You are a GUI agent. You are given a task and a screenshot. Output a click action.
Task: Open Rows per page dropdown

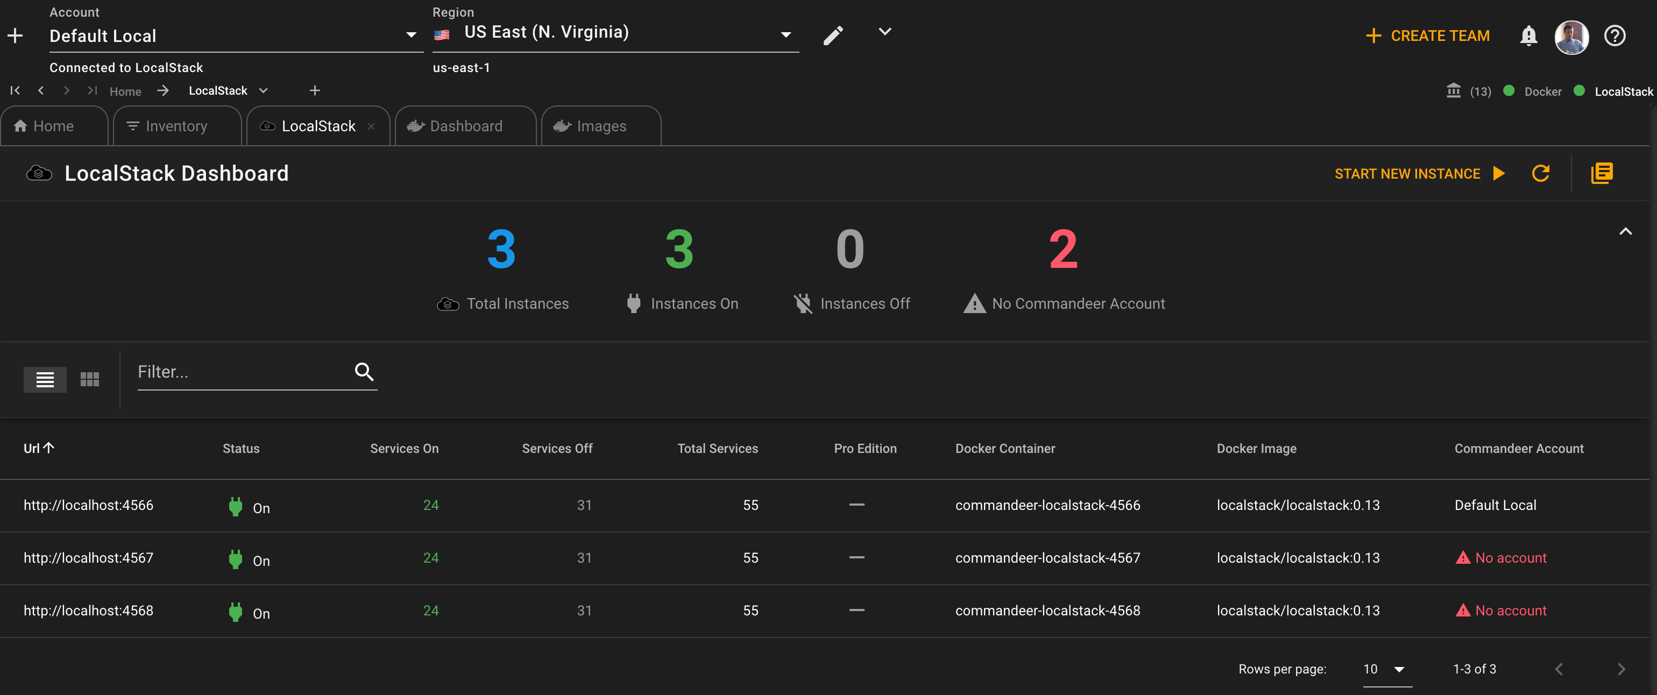pyautogui.click(x=1387, y=669)
